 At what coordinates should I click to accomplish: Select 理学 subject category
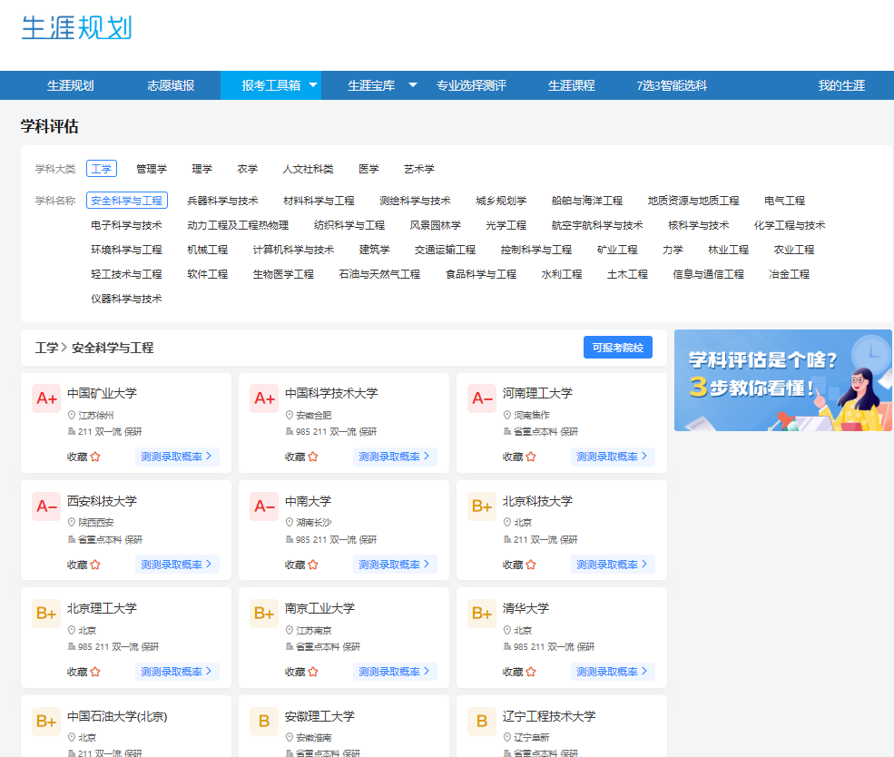click(x=201, y=169)
